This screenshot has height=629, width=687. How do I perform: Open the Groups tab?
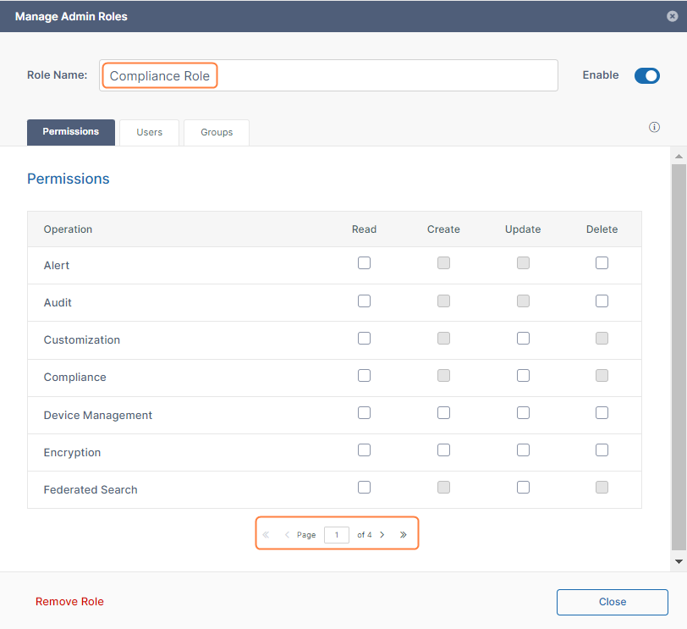pos(217,132)
